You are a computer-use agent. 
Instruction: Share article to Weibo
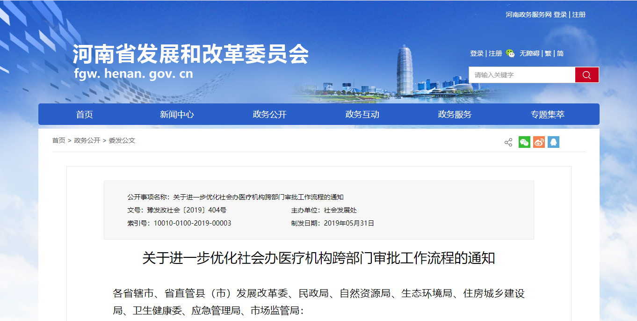[x=539, y=142]
